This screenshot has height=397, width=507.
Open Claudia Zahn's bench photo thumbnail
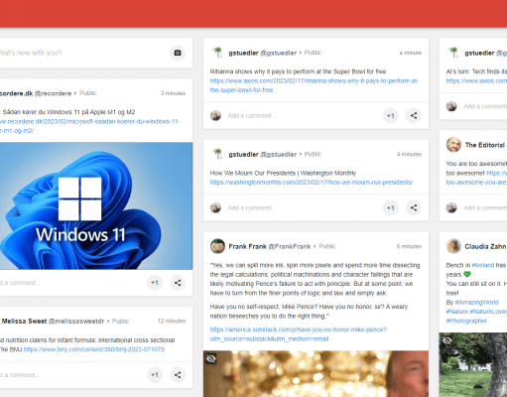tap(473, 365)
